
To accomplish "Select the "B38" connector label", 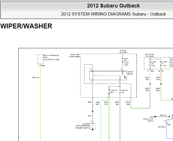I will pos(169,124).
